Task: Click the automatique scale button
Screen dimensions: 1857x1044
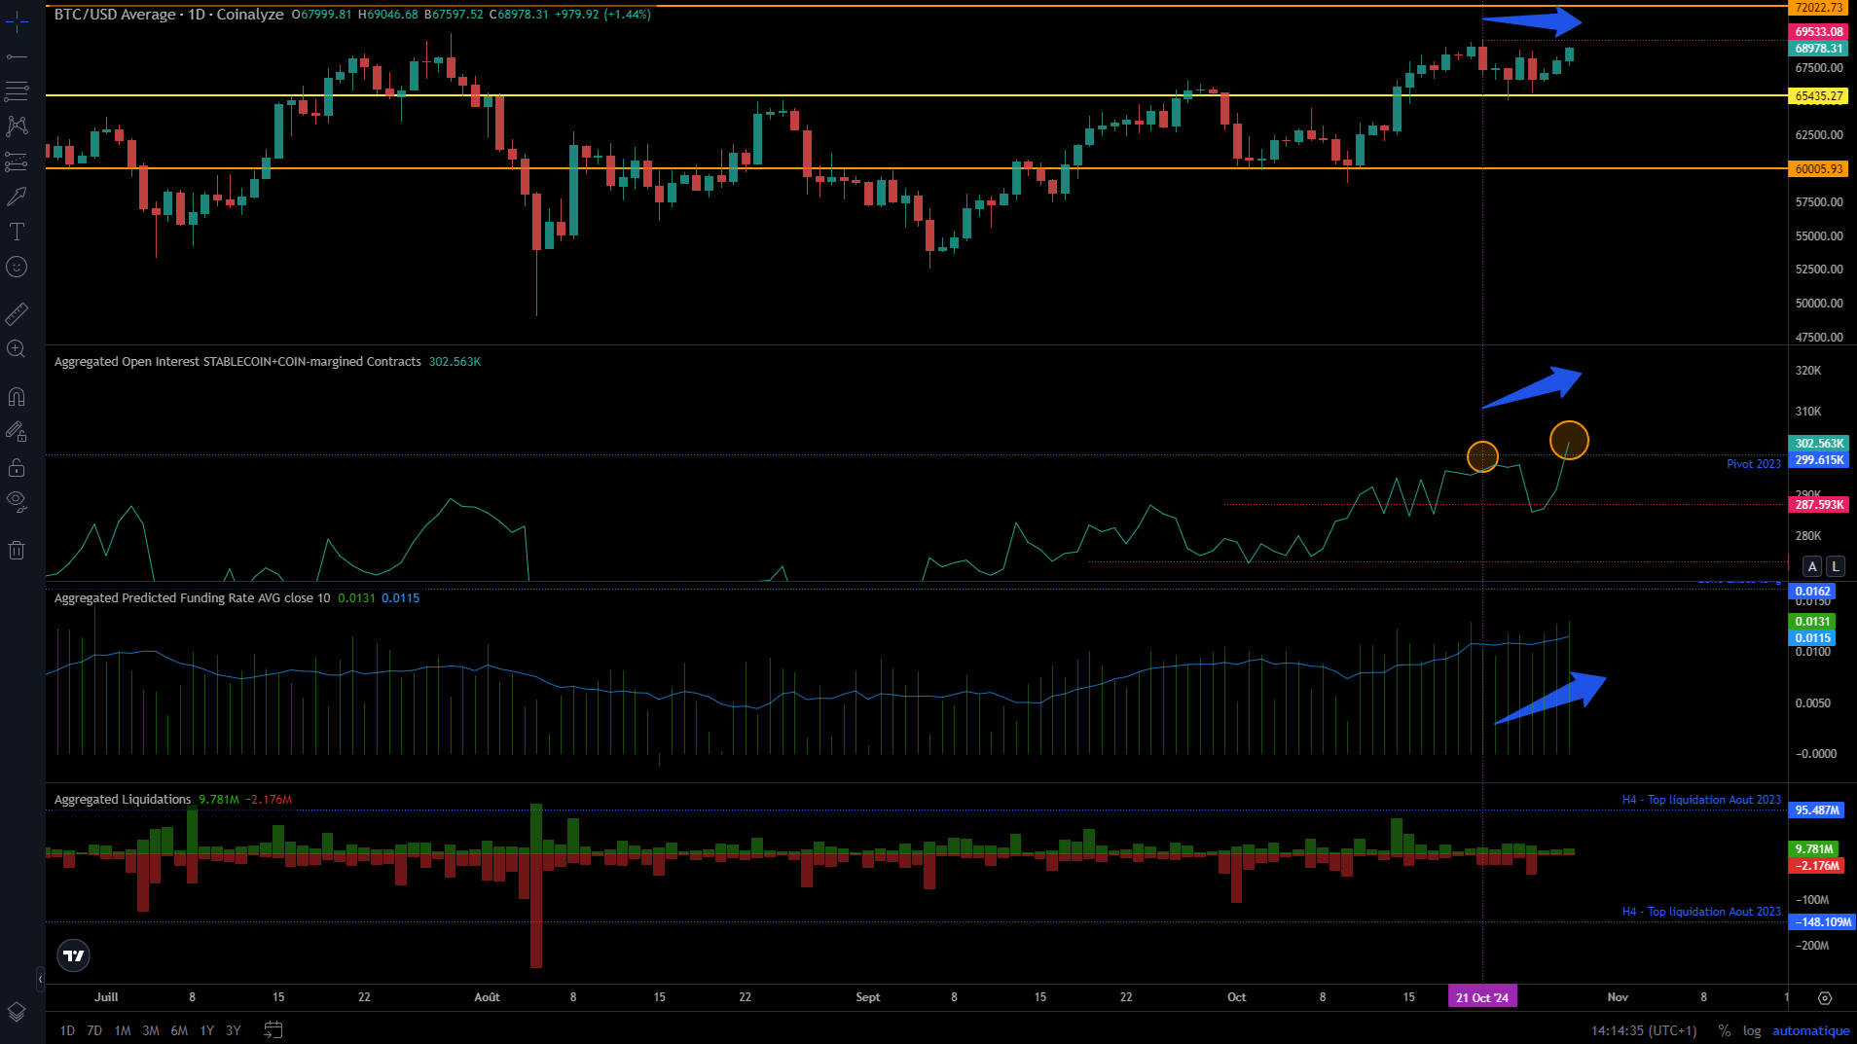Action: 1810,1030
